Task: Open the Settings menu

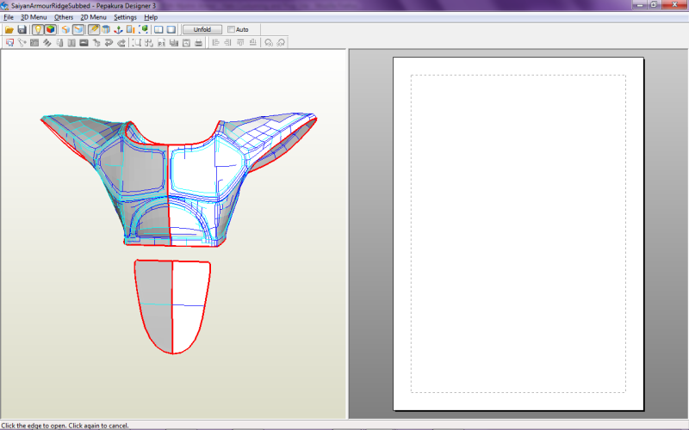Action: point(125,17)
